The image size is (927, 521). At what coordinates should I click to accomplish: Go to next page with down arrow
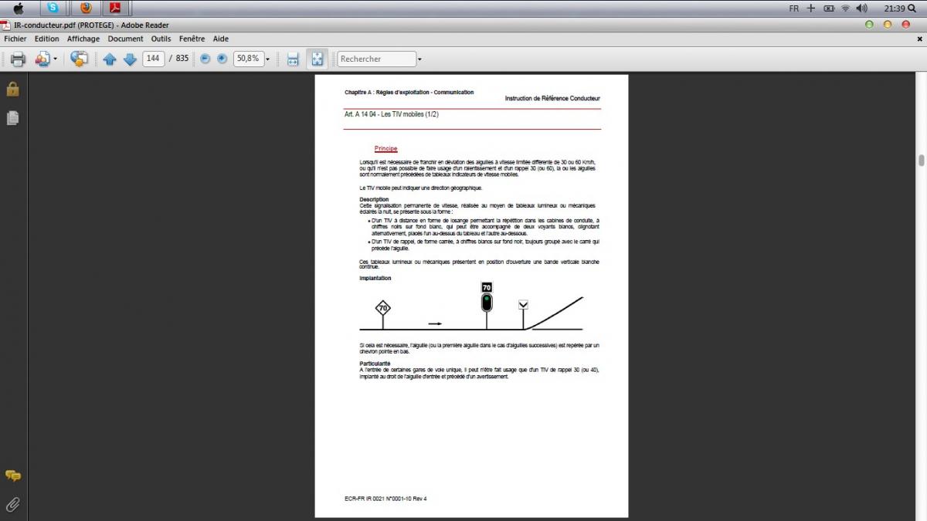(x=130, y=59)
